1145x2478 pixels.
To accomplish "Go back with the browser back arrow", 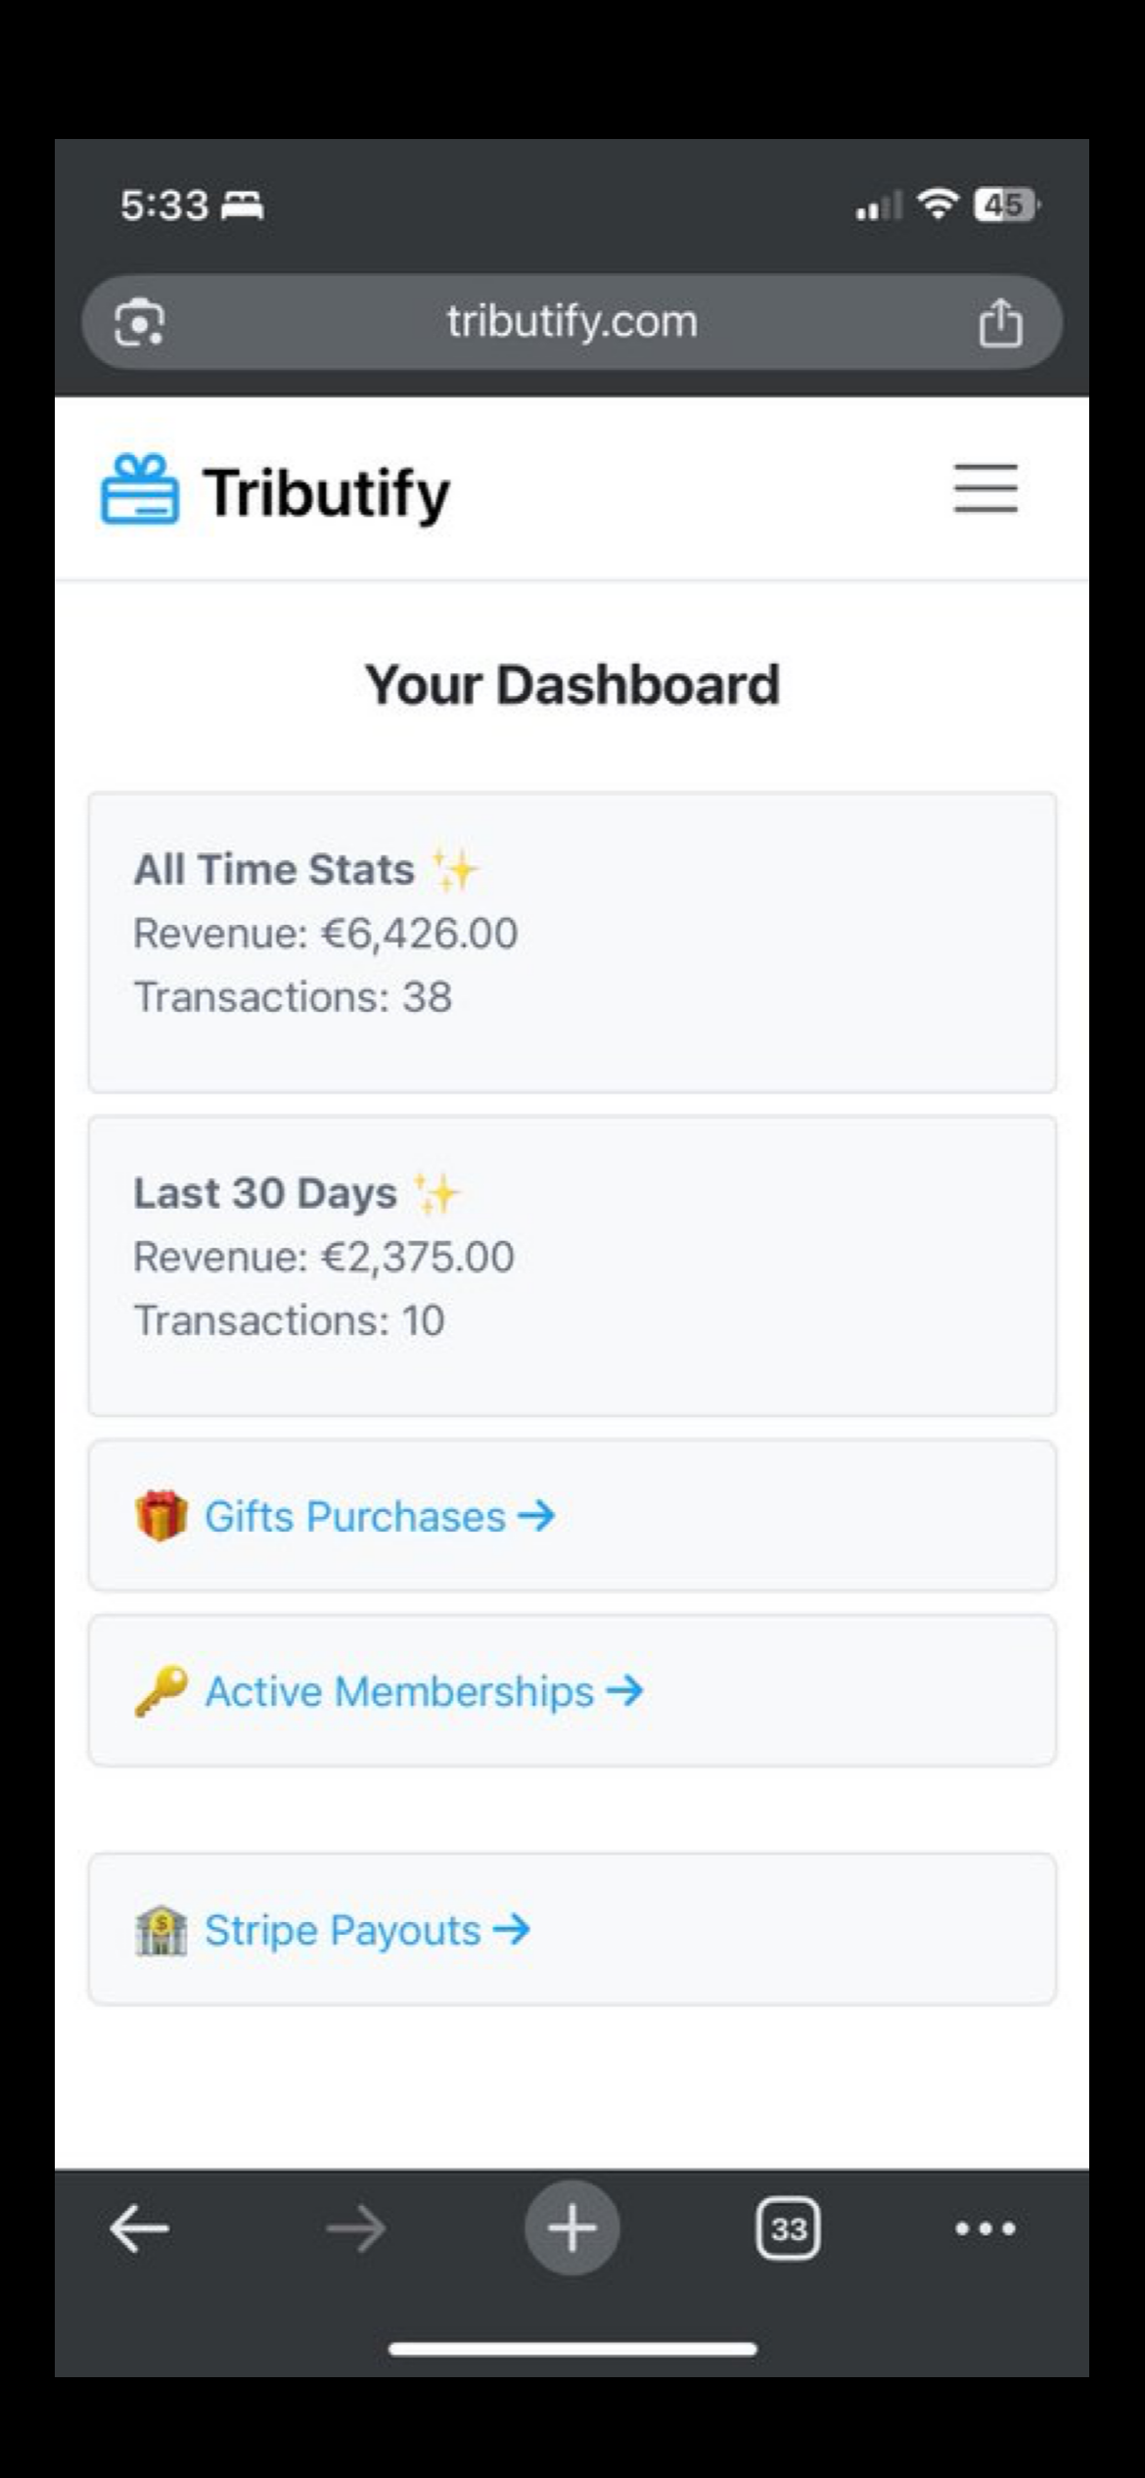I will tap(139, 2228).
